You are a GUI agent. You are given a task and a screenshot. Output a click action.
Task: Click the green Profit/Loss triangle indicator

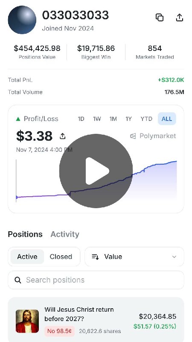(x=18, y=119)
